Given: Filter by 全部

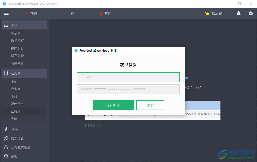Looking at the screenshot, I should (x=25, y=81).
